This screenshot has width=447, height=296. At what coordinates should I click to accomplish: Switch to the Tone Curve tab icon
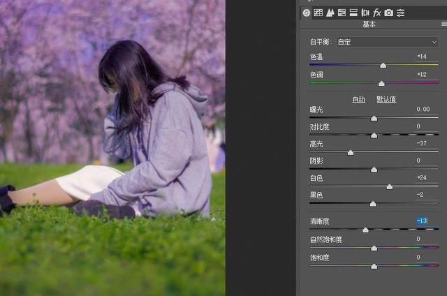tap(318, 13)
